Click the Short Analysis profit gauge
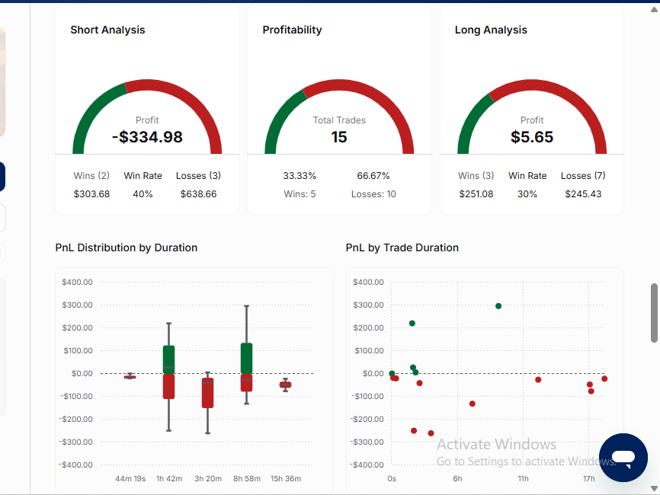Image resolution: width=660 pixels, height=495 pixels. (x=147, y=117)
